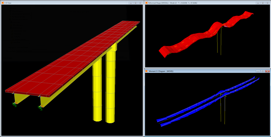This screenshot has width=271, height=137.
Task: Minimize the Moment 3-3 Diagram window
Action: point(258,71)
